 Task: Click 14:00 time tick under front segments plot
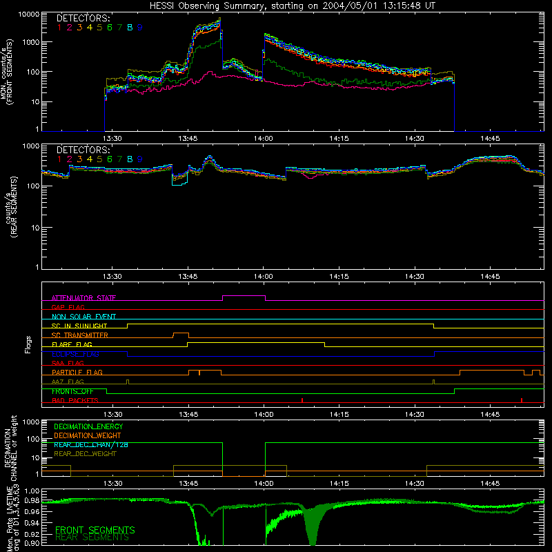(x=264, y=139)
